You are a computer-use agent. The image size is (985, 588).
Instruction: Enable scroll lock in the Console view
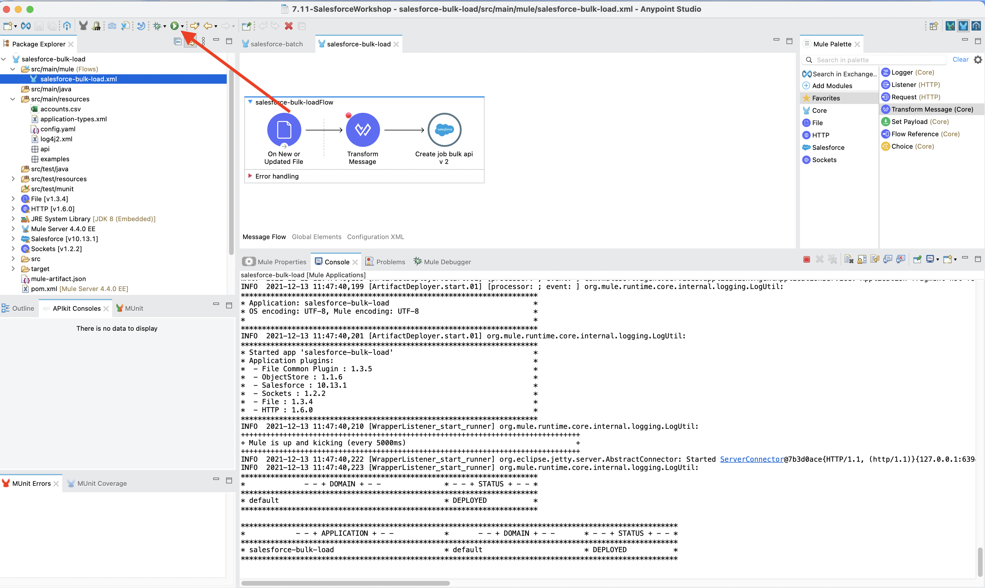(862, 259)
